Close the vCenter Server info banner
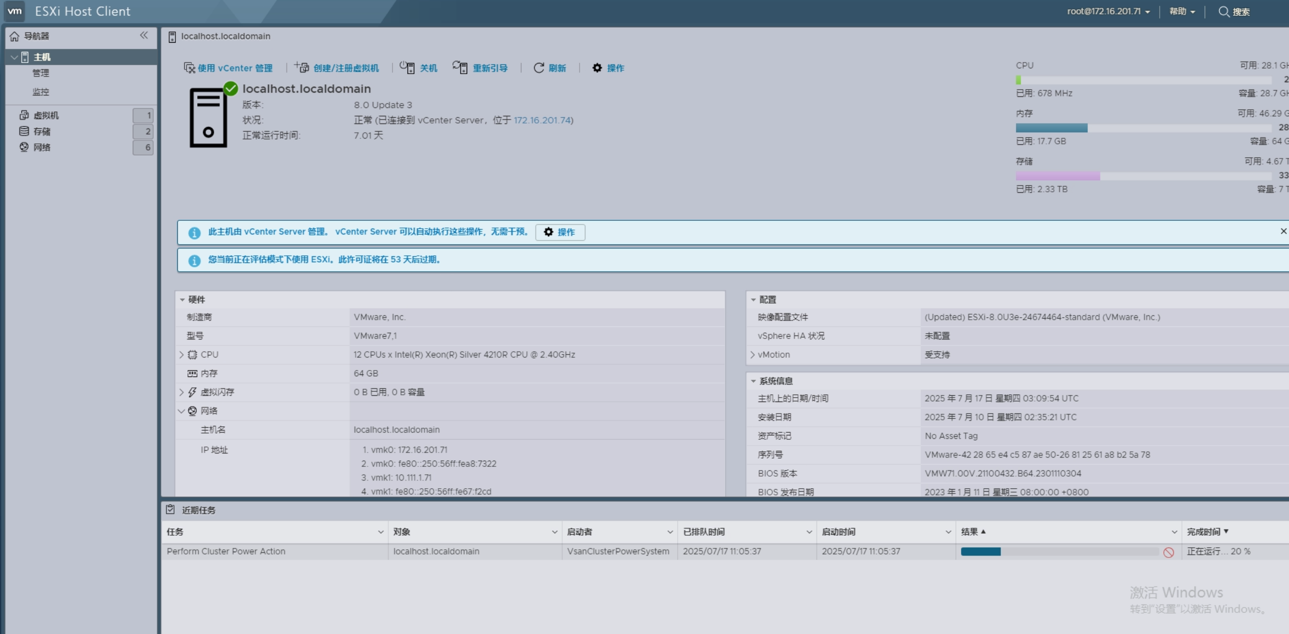This screenshot has width=1289, height=634. pos(1283,231)
